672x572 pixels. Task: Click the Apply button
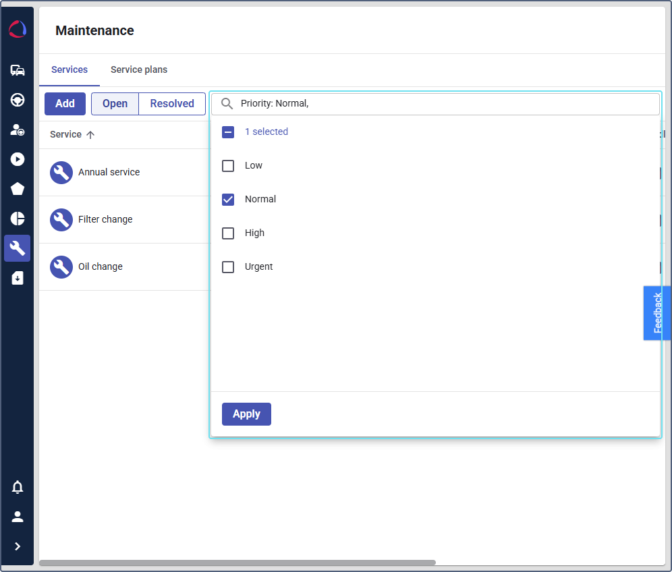(x=246, y=414)
